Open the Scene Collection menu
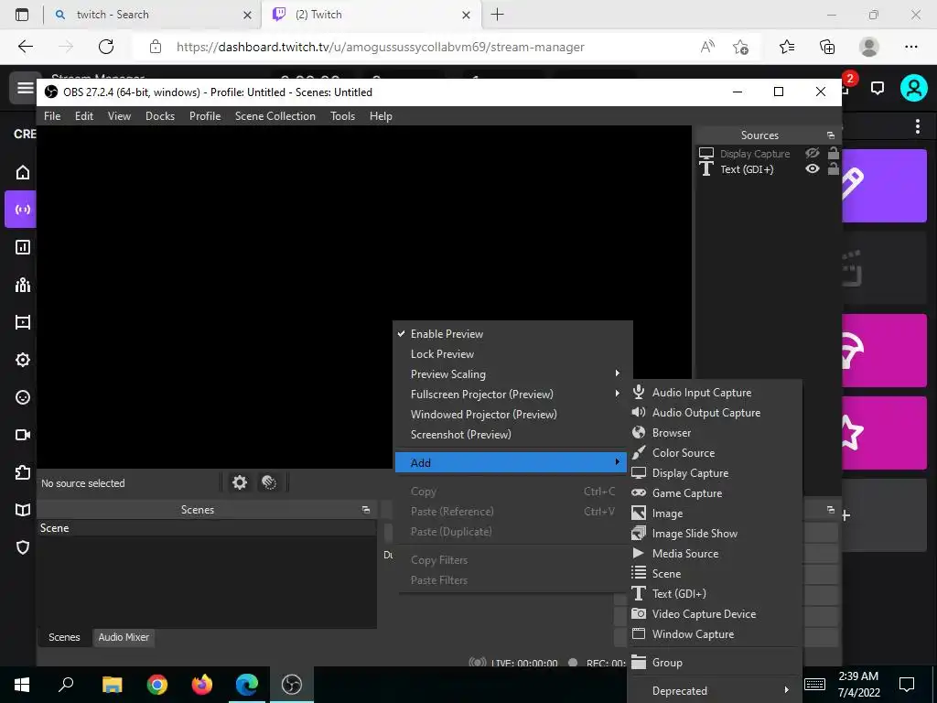Screen dimensions: 937x703 pyautogui.click(x=275, y=116)
